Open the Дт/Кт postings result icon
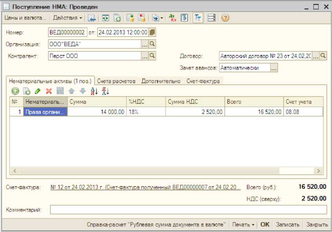 [x=172, y=18]
